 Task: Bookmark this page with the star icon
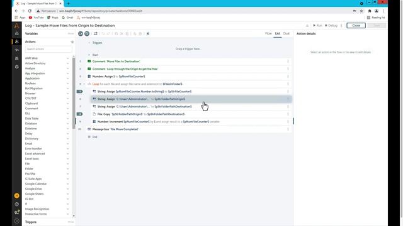coord(361,11)
